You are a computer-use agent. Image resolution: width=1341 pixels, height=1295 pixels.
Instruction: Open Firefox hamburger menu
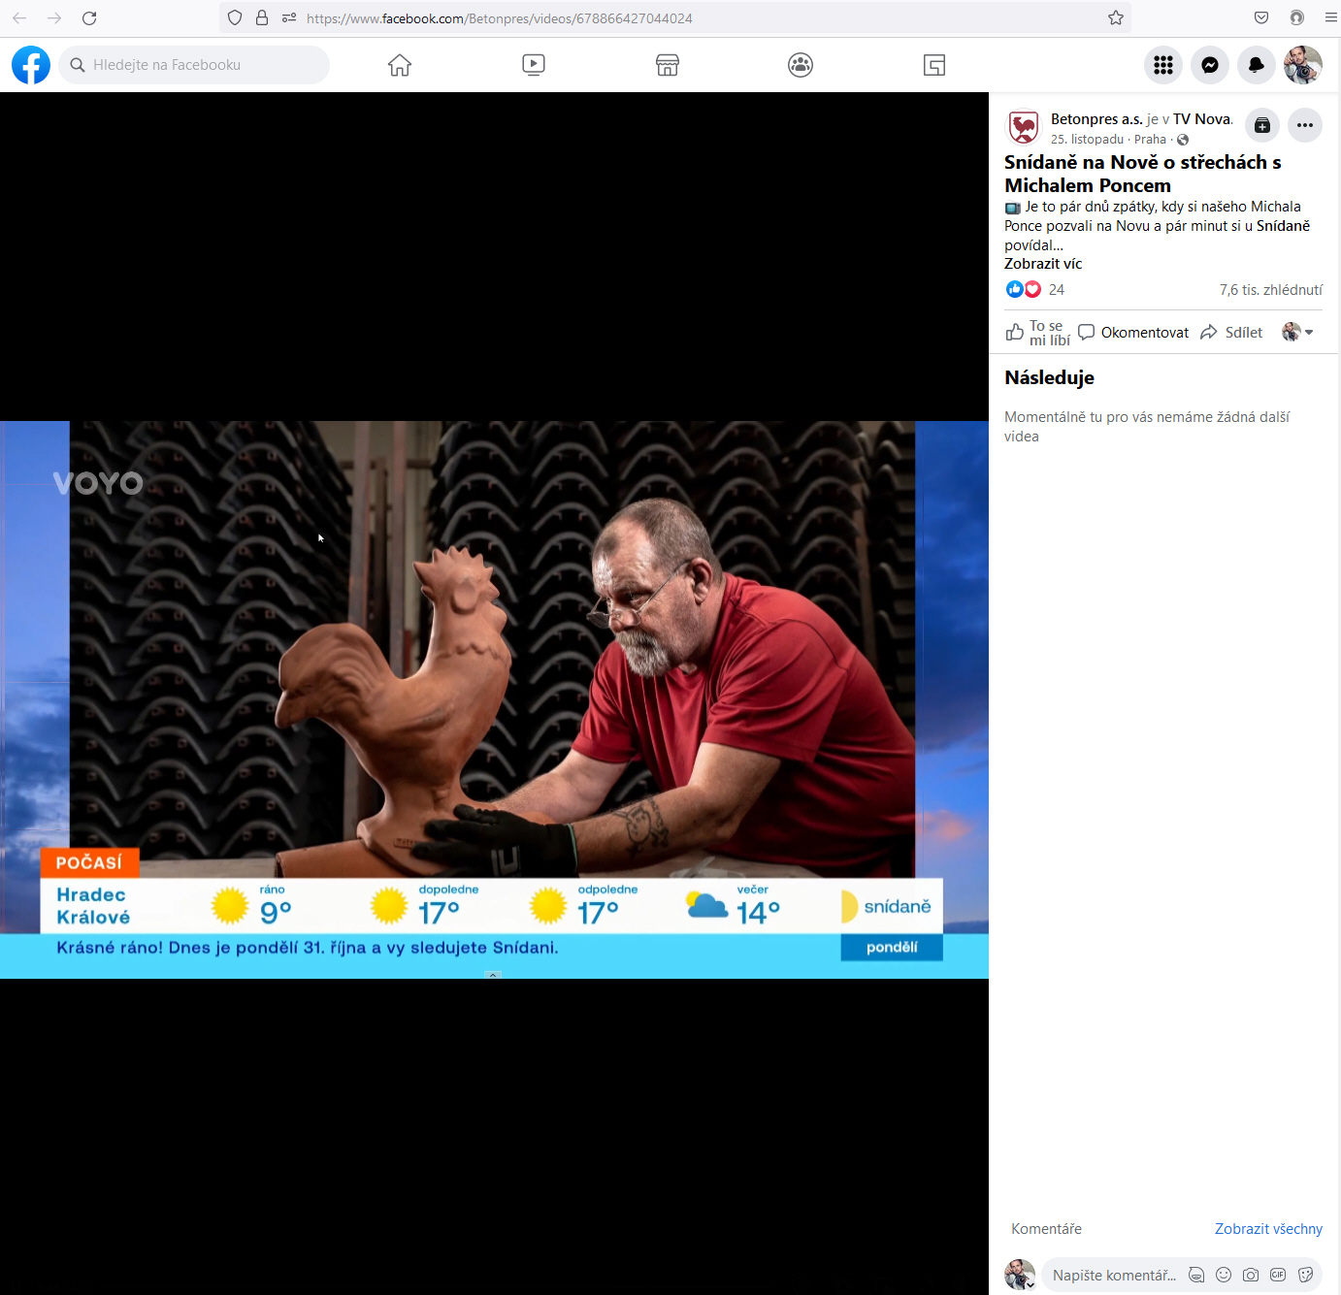coord(1331,17)
